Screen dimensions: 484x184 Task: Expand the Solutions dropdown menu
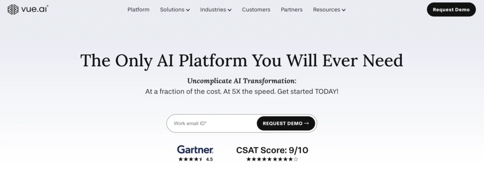[175, 9]
